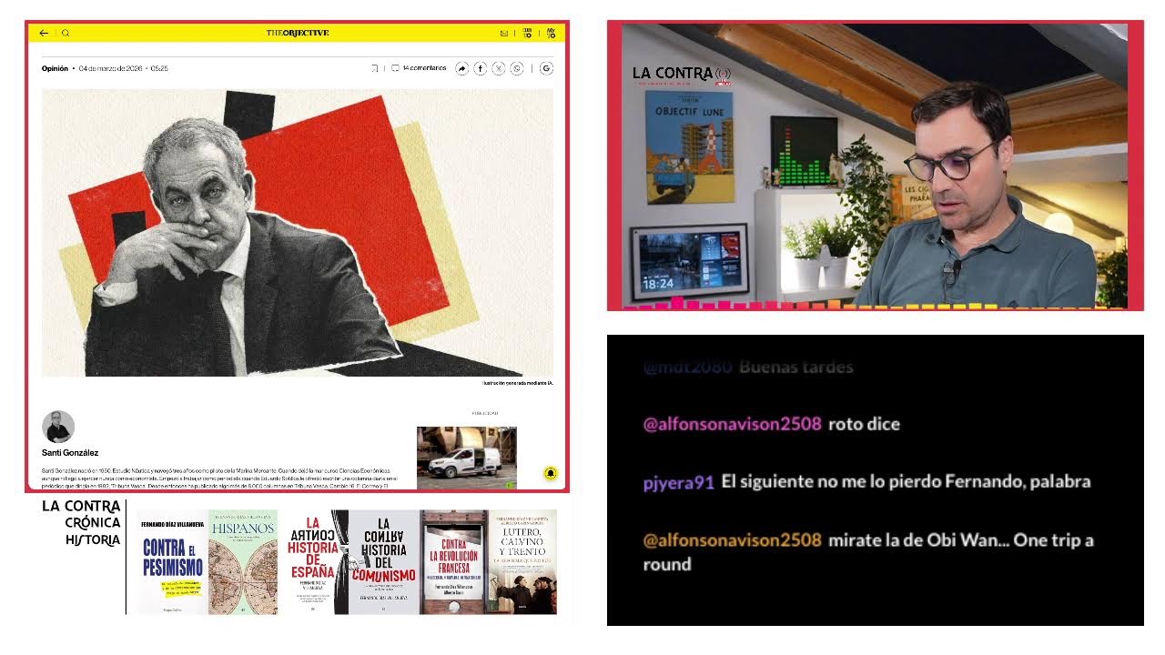The width and height of the screenshot is (1165, 655).
Task: Select the Contra el Pesimismo book cover
Action: coord(171,562)
